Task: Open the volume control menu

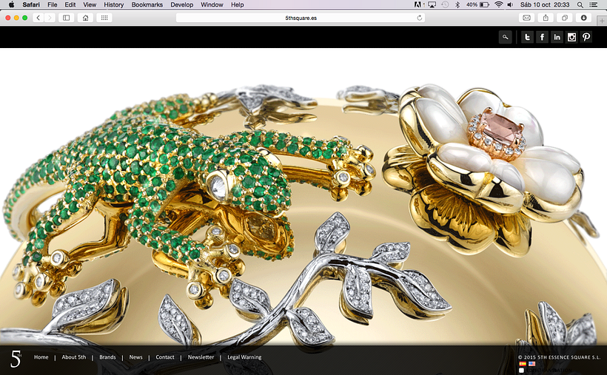Action: (x=510, y=4)
